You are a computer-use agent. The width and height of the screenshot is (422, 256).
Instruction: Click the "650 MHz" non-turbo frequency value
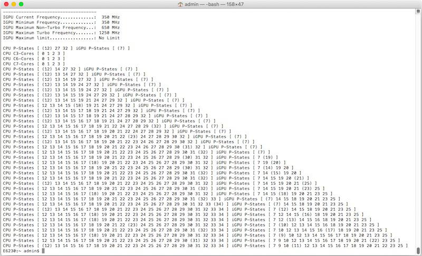[x=110, y=27]
